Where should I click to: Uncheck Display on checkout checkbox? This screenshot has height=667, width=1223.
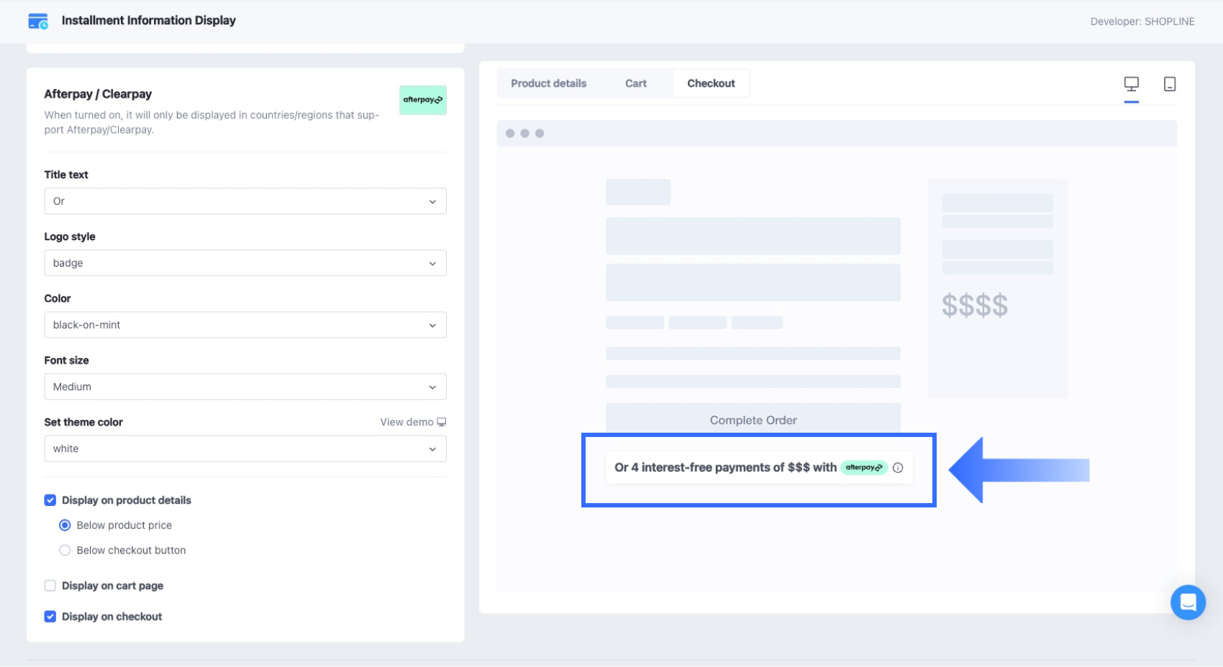(50, 617)
